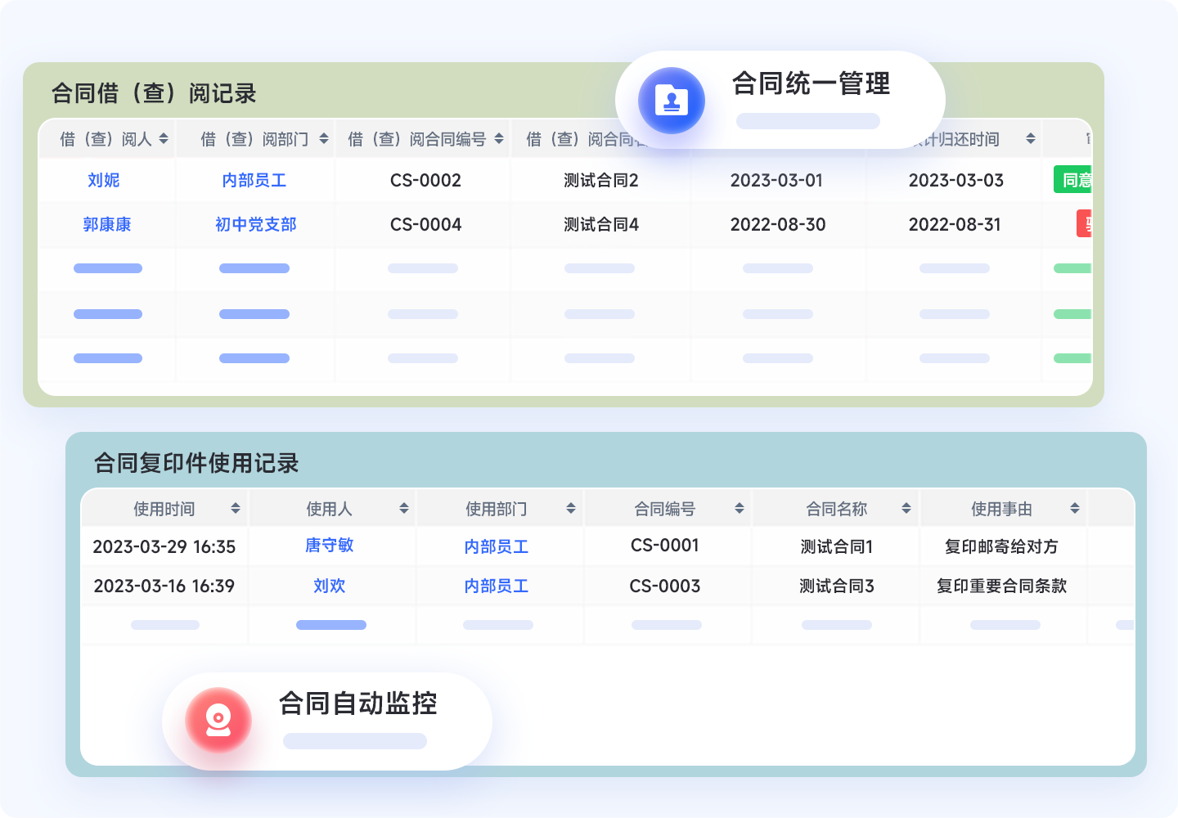Select date cell 2022-08-31

click(x=955, y=224)
